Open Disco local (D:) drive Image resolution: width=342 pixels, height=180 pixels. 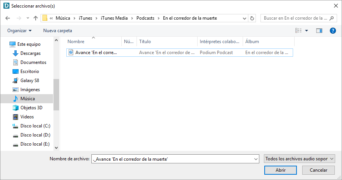coord(35,135)
